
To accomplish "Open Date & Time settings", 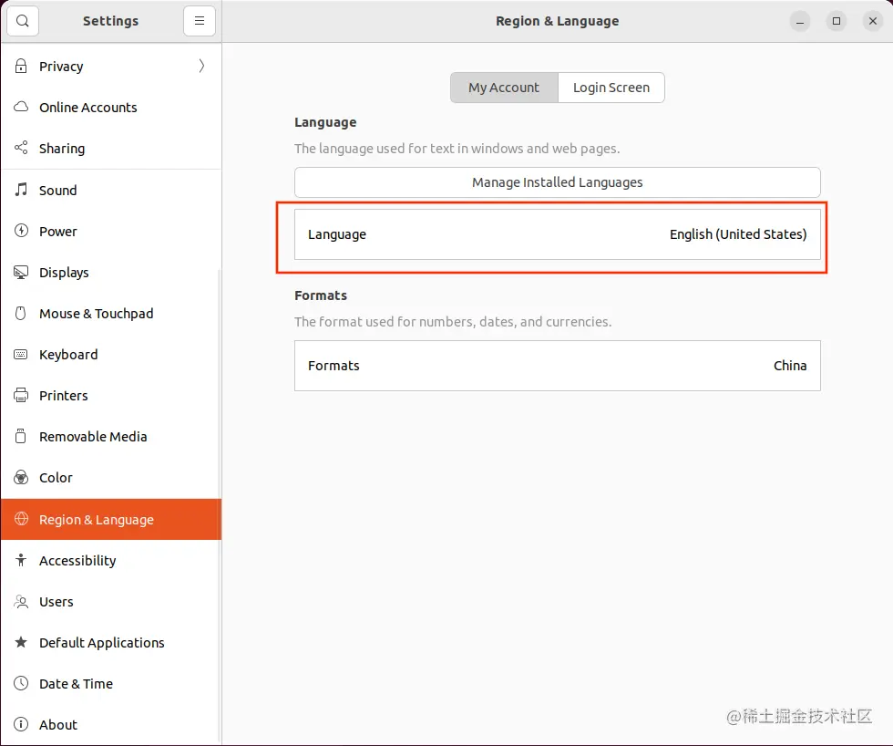I will point(111,684).
